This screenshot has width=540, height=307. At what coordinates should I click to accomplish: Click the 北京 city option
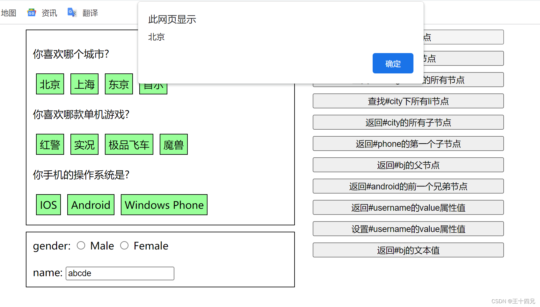(x=50, y=84)
